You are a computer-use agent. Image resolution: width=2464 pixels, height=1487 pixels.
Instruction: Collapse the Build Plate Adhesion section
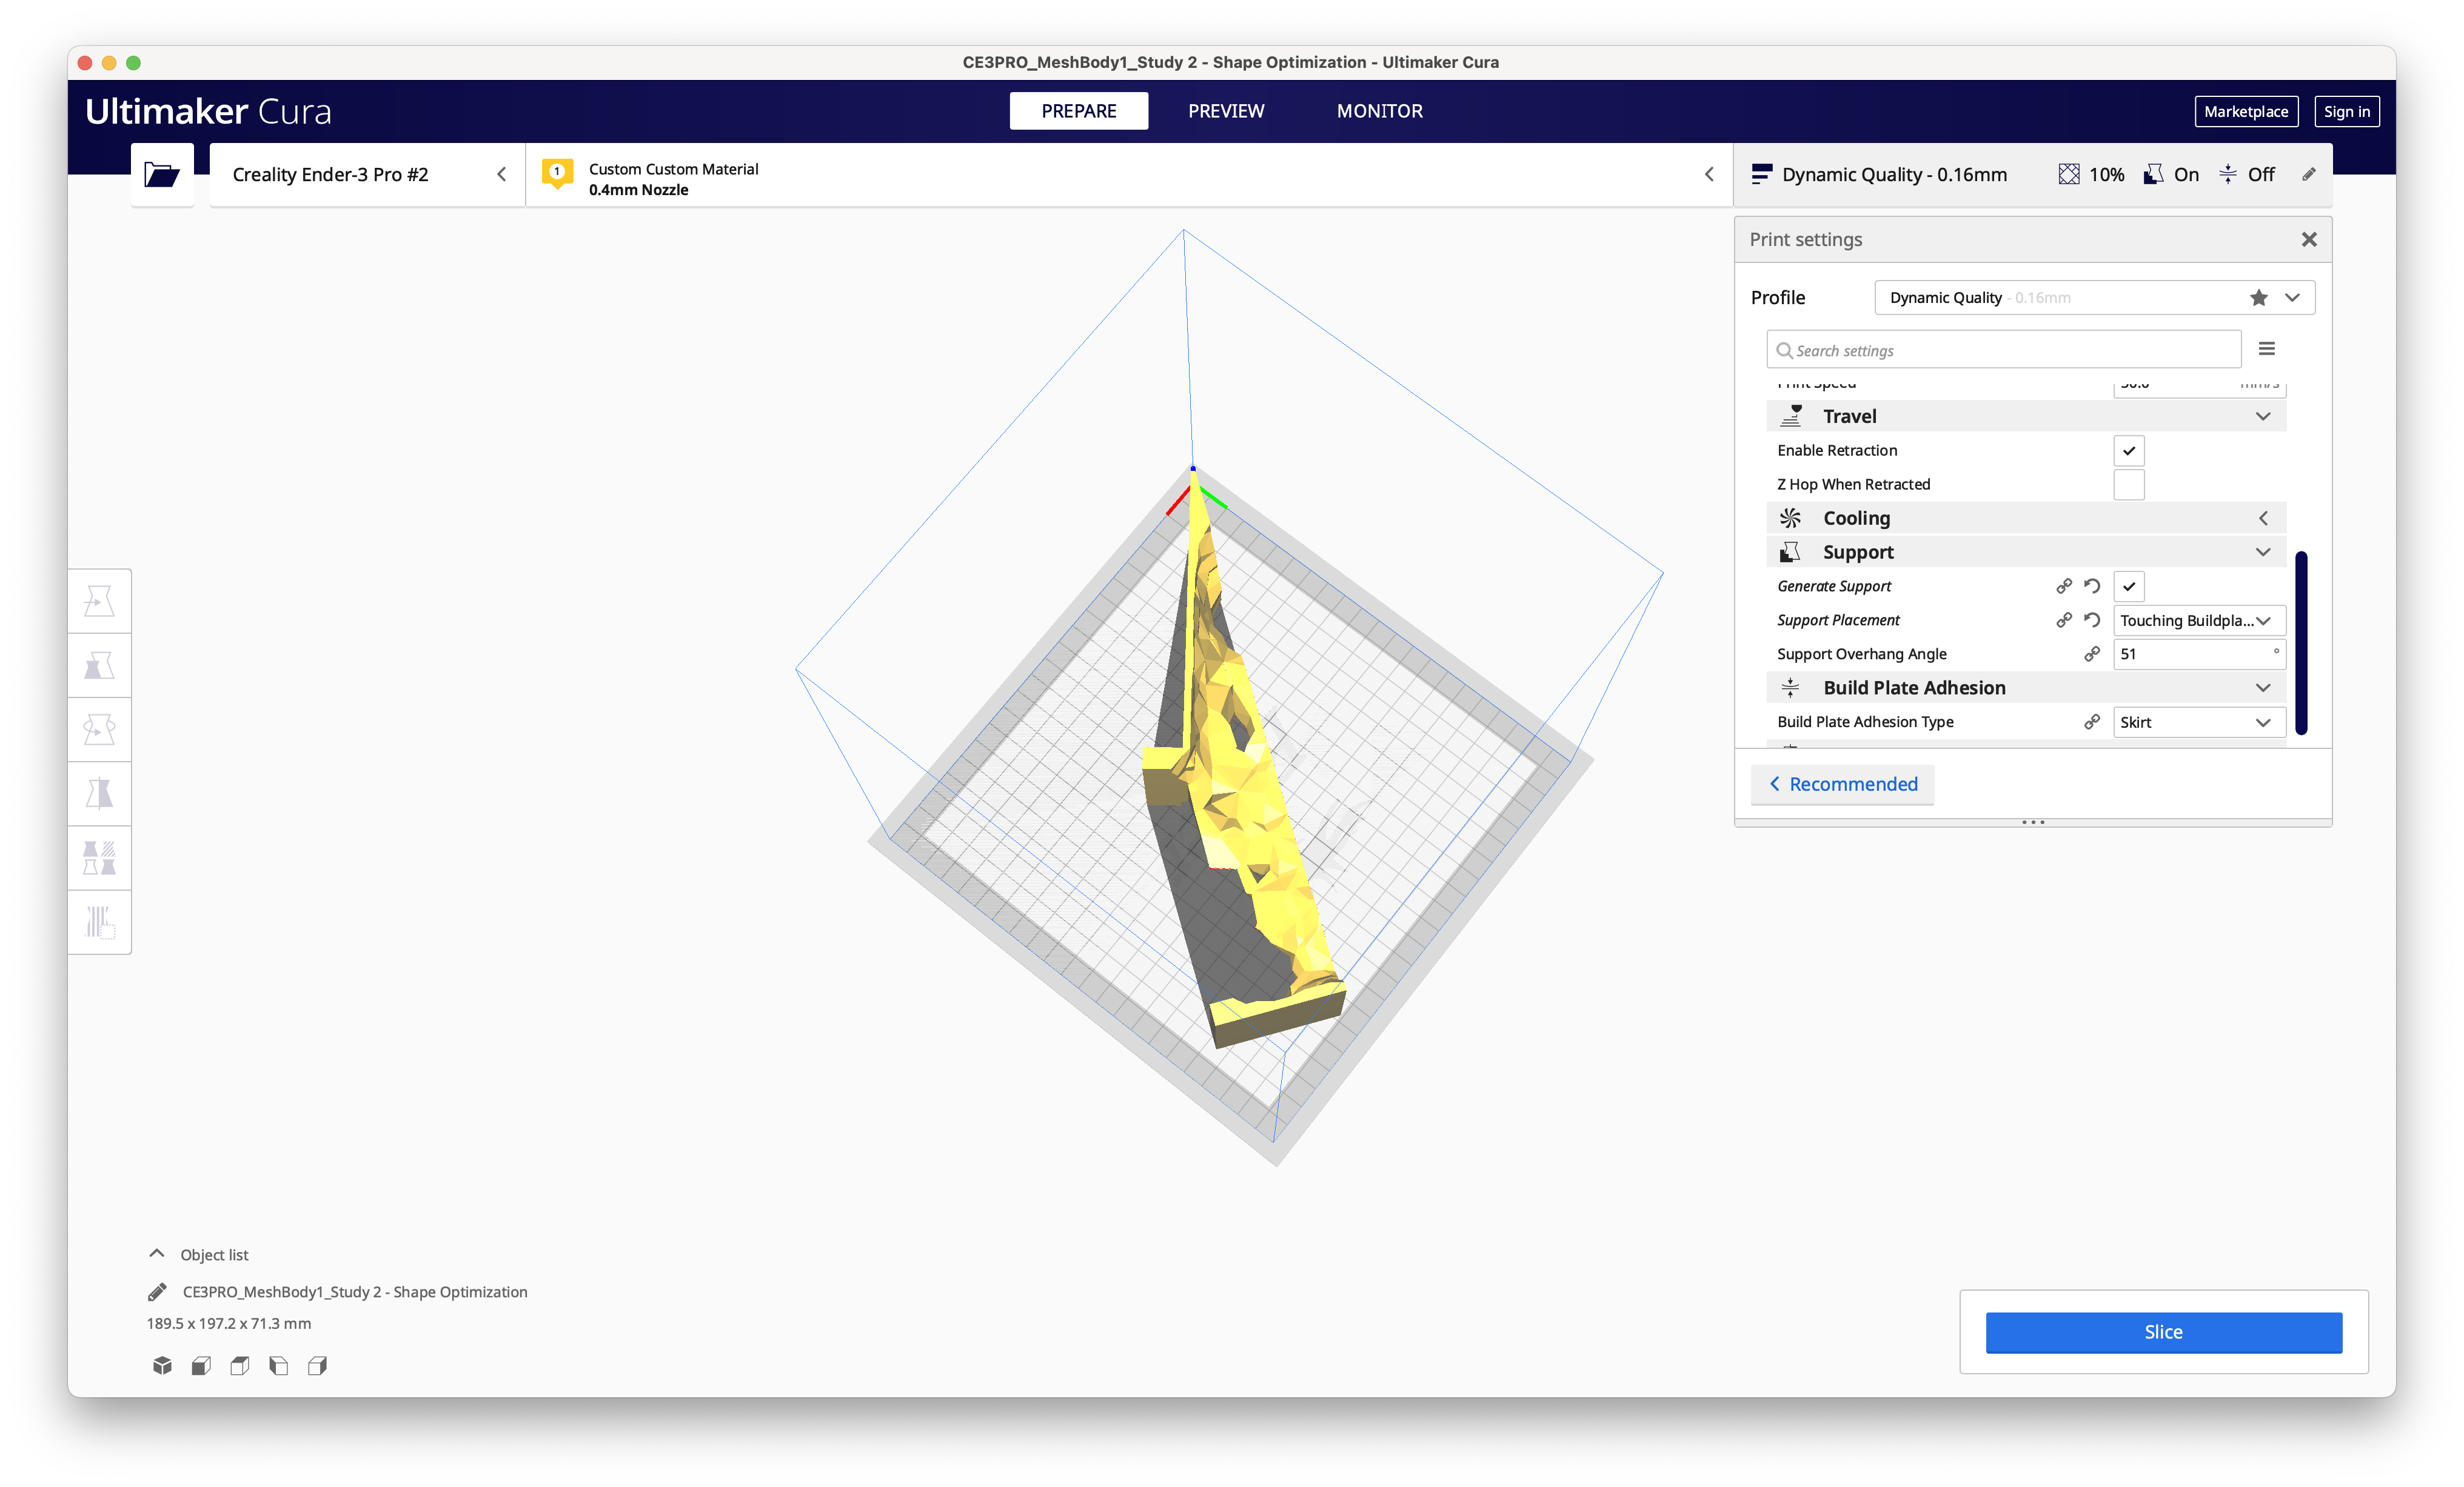click(x=2026, y=688)
